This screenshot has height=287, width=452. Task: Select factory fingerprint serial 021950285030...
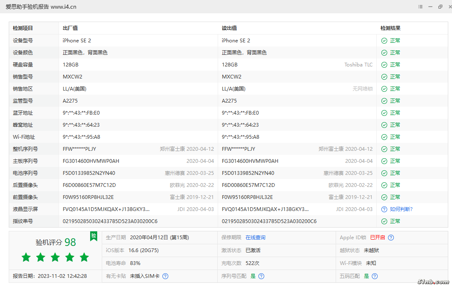110,221
